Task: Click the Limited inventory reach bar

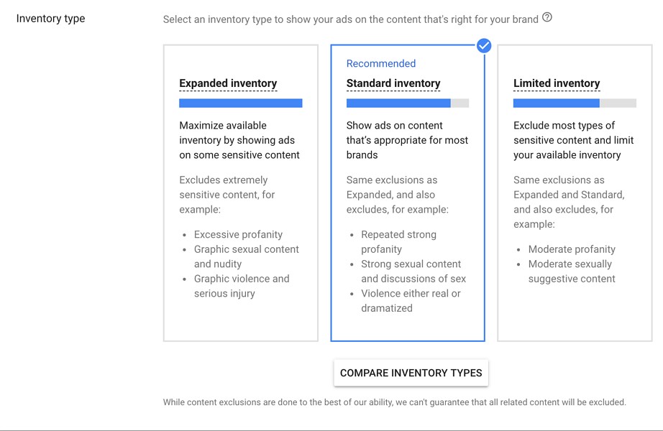Action: point(575,103)
